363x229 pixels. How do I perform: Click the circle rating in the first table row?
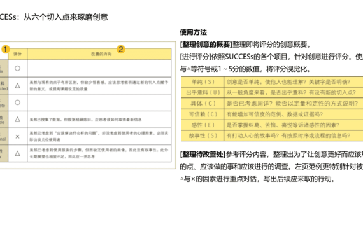pos(17,68)
